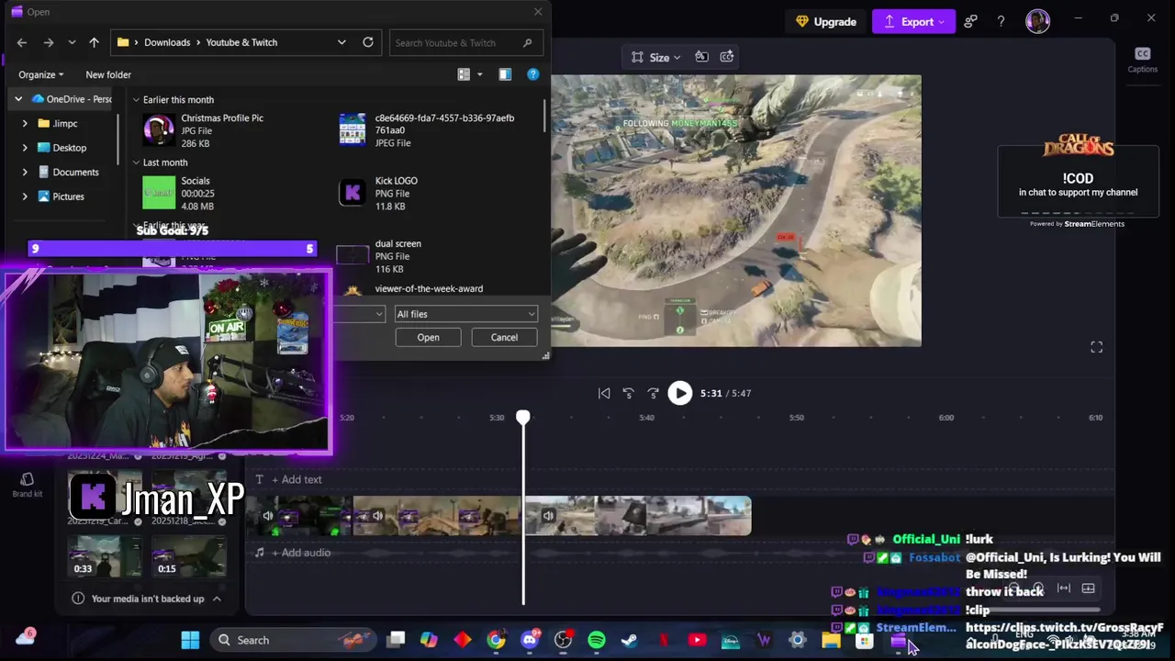Open Clipchamp help question mark
This screenshot has width=1175, height=661.
pyautogui.click(x=1001, y=21)
